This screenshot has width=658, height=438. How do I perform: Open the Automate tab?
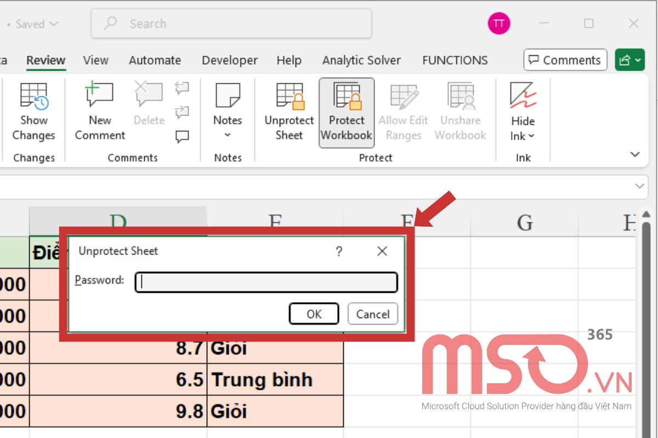tap(155, 60)
